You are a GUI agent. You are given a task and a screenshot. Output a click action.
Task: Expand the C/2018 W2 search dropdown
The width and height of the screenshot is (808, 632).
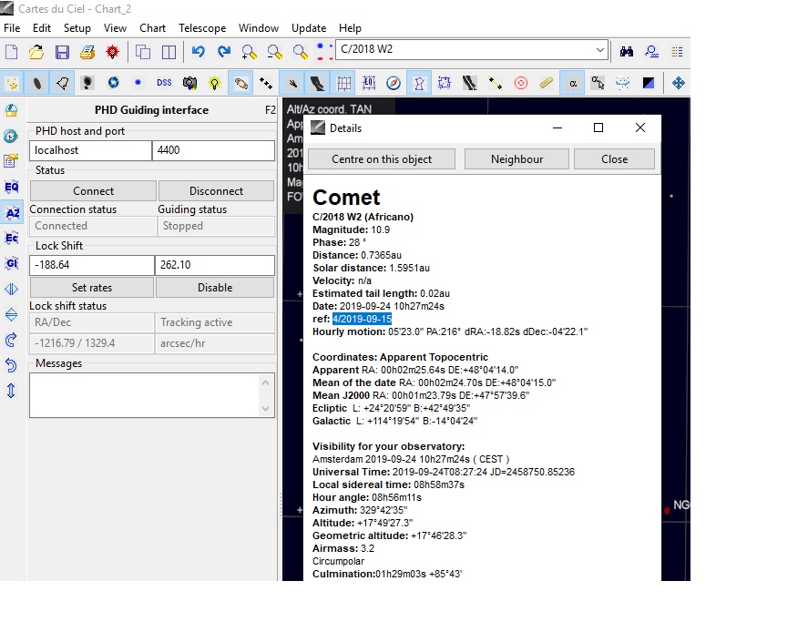(x=599, y=50)
